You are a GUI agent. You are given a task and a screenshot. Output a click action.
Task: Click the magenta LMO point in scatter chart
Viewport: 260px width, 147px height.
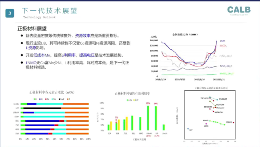(x=206, y=124)
